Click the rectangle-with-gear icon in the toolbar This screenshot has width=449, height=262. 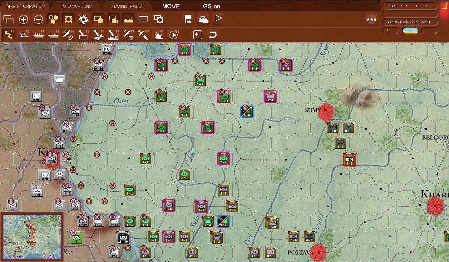(159, 19)
